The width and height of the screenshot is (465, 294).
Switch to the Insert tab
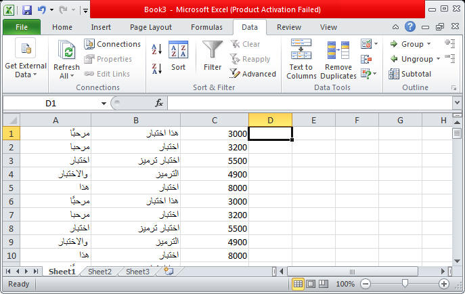pyautogui.click(x=101, y=27)
